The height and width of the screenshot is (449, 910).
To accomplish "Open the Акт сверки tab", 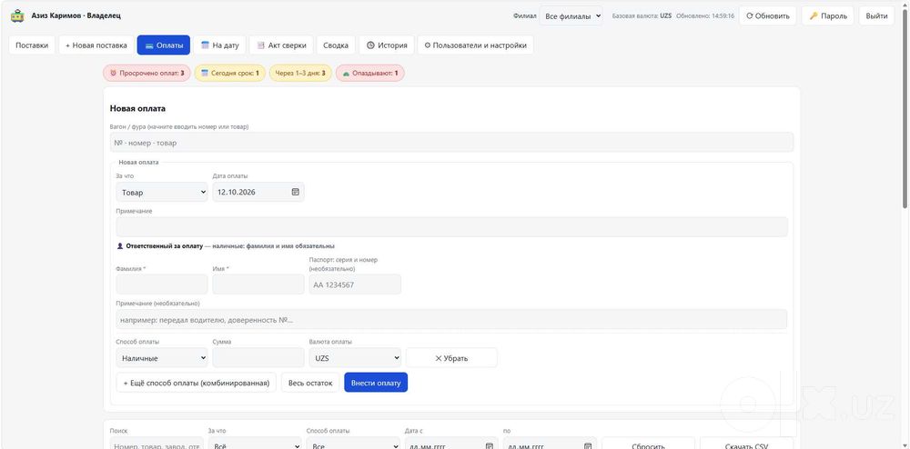I will point(281,45).
